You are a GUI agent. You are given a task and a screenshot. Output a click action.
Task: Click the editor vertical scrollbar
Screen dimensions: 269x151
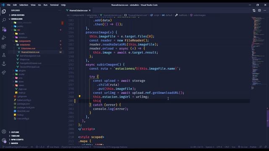(x=268, y=118)
